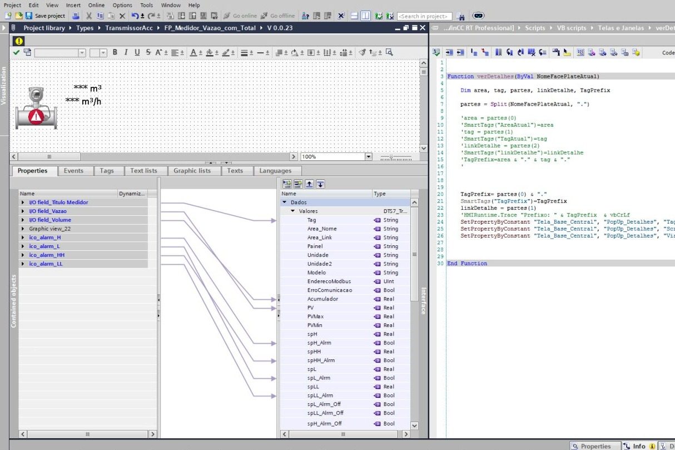The width and height of the screenshot is (675, 450).
Task: Click the yellow warning icon above editor toolbar
Action: 19,41
